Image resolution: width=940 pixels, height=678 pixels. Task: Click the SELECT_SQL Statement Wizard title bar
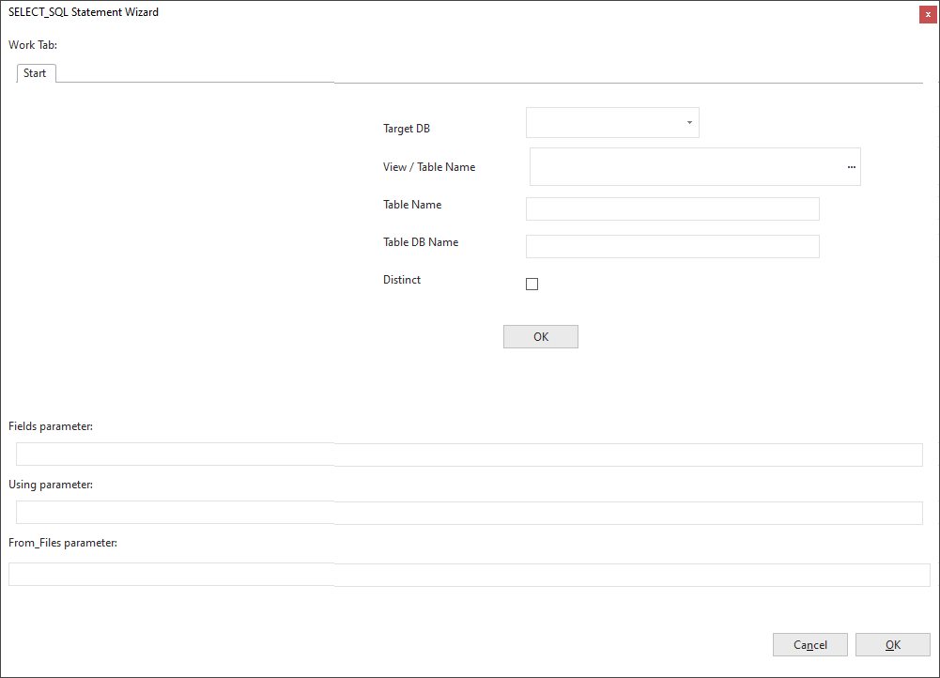[376, 13]
